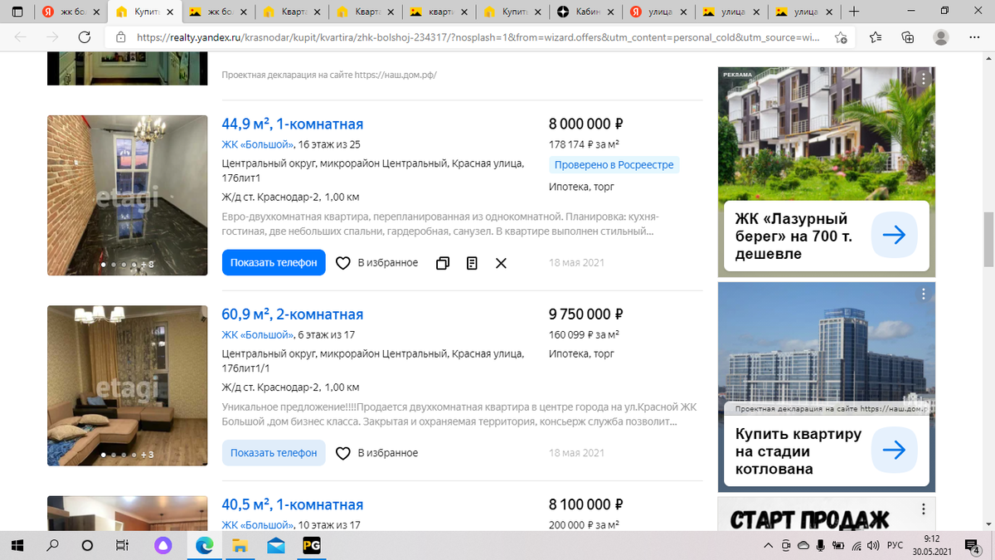Open sofa photo of 60,9 м² flat
The image size is (995, 560).
[127, 386]
